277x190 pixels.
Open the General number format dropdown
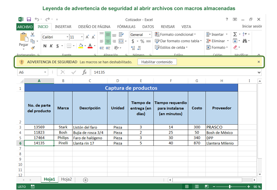(150, 35)
